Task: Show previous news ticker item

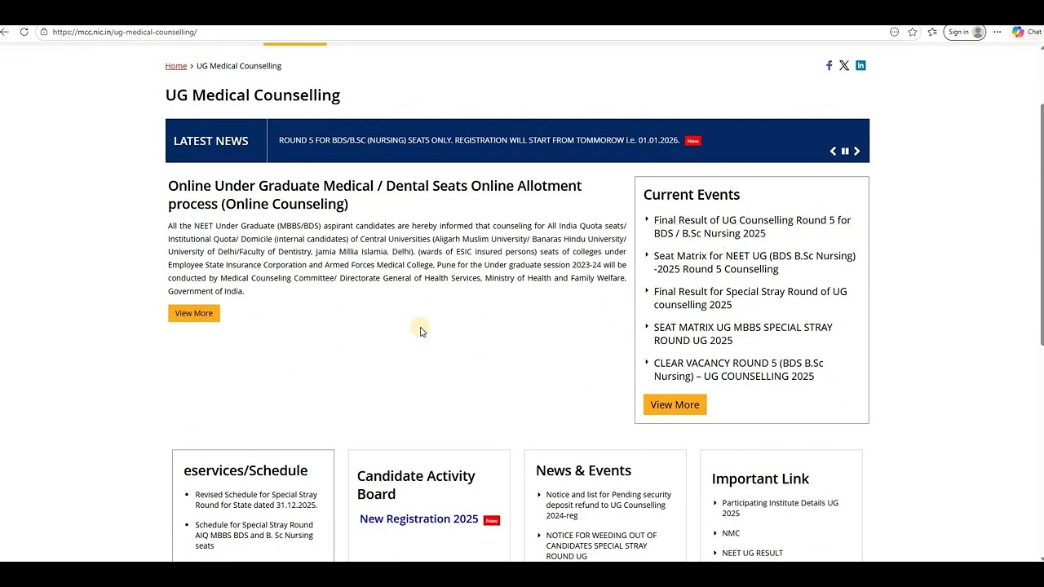Action: (x=833, y=151)
